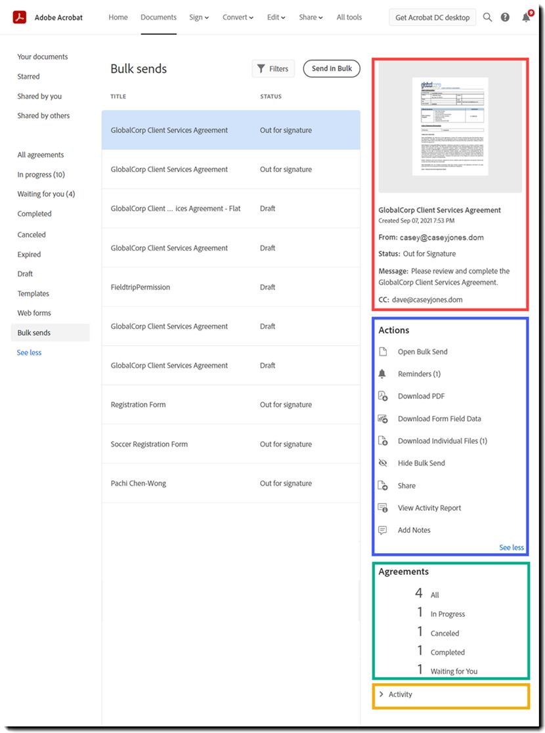The image size is (545, 733).
Task: Show Expired agreements
Action: click(x=29, y=255)
